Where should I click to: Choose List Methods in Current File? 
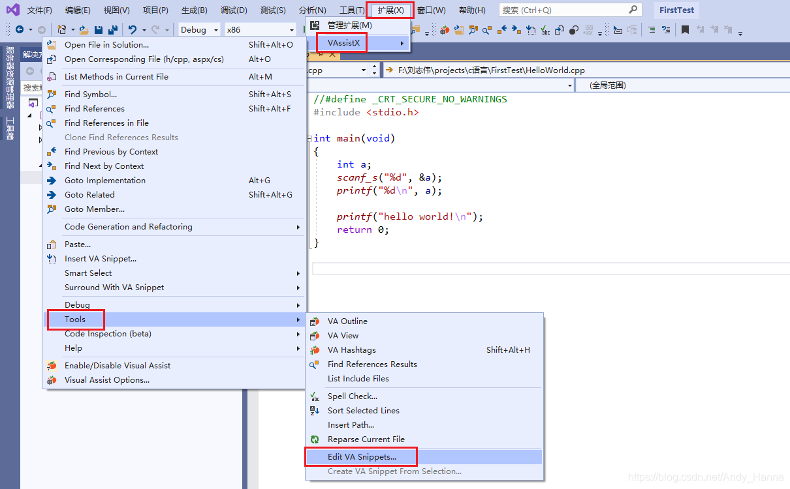[174, 77]
